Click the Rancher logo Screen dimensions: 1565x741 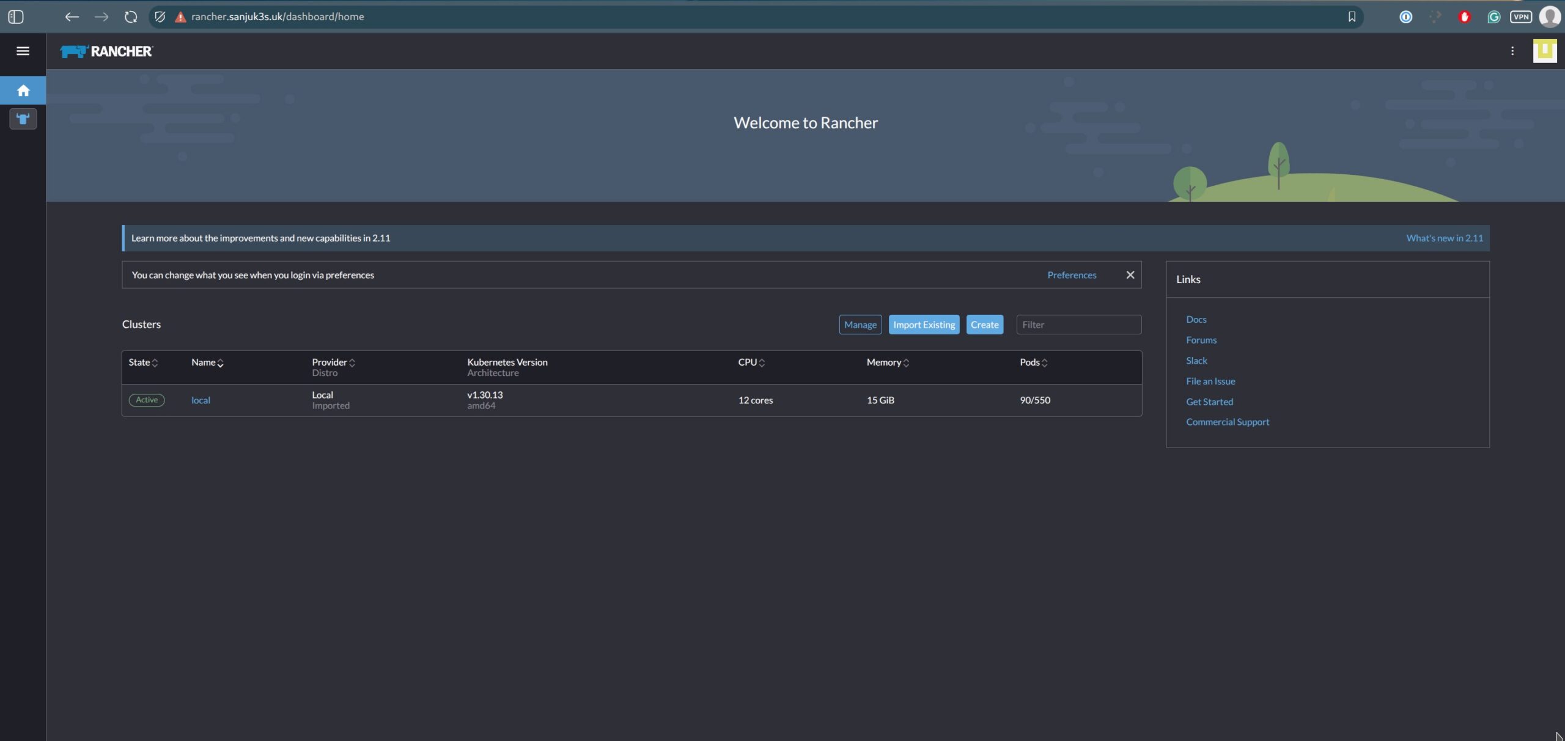106,51
